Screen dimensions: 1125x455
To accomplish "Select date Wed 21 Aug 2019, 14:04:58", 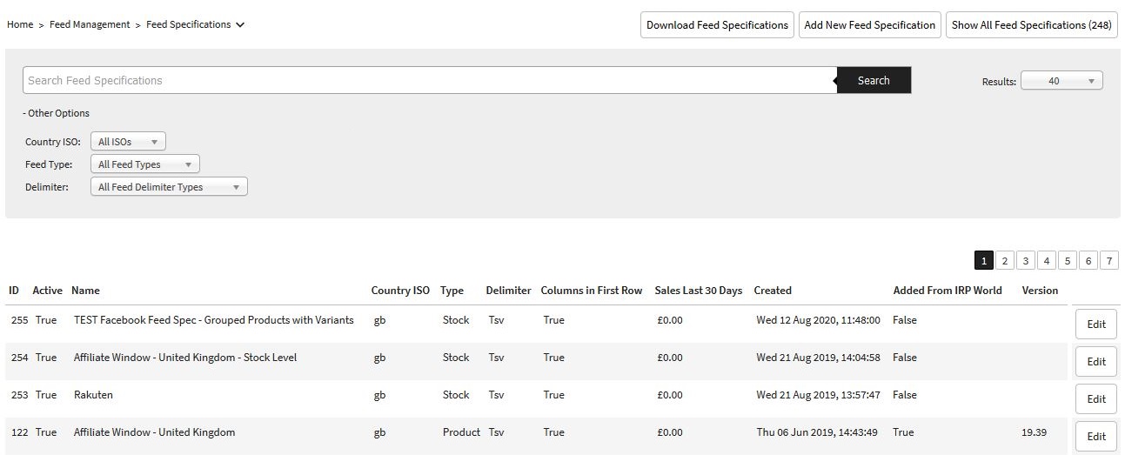I will (818, 358).
